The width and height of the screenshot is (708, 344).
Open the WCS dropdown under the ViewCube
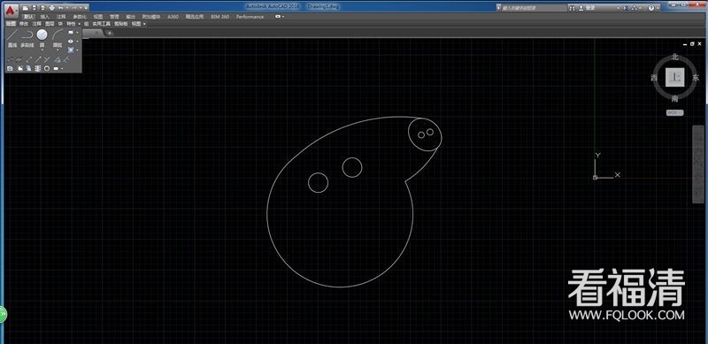coord(675,112)
